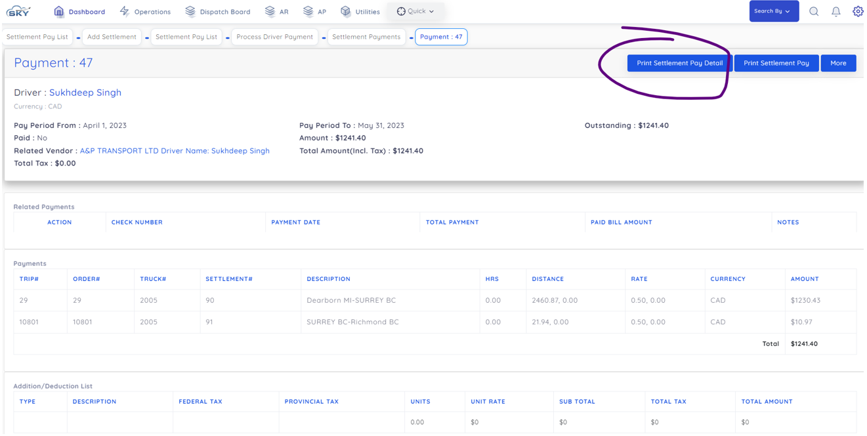The width and height of the screenshot is (867, 436).
Task: Switch to the Process Driver Payment tab
Action: (274, 37)
